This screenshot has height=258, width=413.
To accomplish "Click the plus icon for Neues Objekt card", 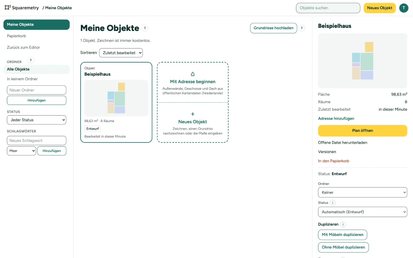I will 193,114.
